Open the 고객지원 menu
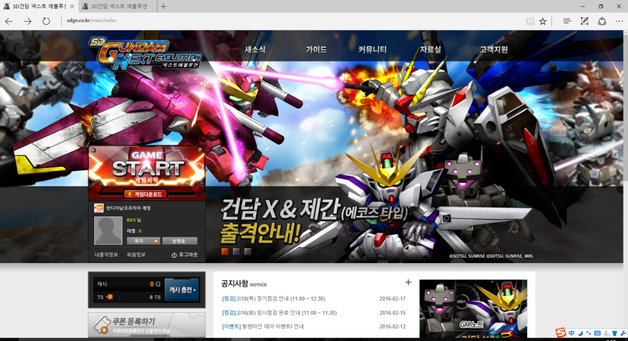628x341 pixels. (x=494, y=50)
